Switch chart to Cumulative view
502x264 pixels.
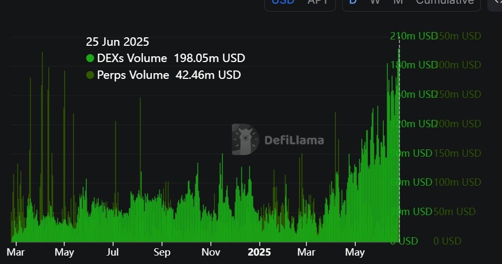point(445,2)
